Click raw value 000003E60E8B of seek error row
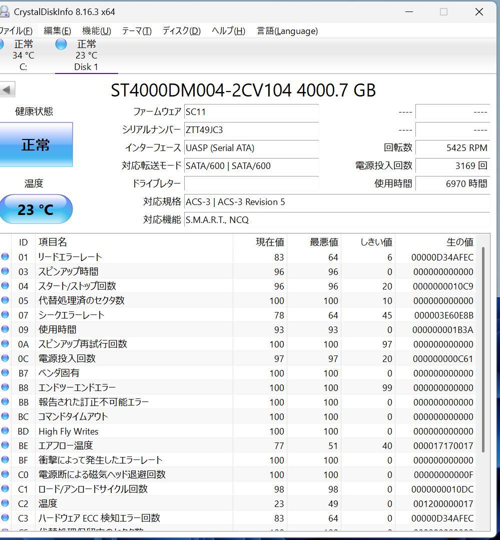Viewport: 500px width, 540px height. 444,315
